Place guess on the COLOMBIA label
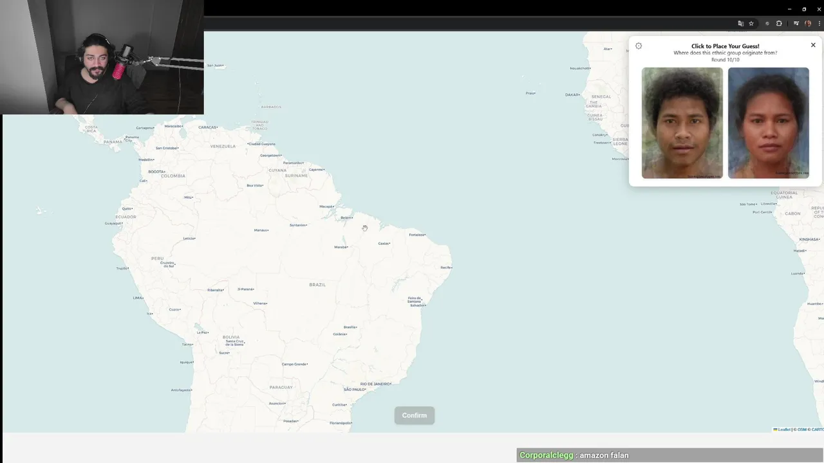Viewport: 824px width, 463px height. [173, 176]
